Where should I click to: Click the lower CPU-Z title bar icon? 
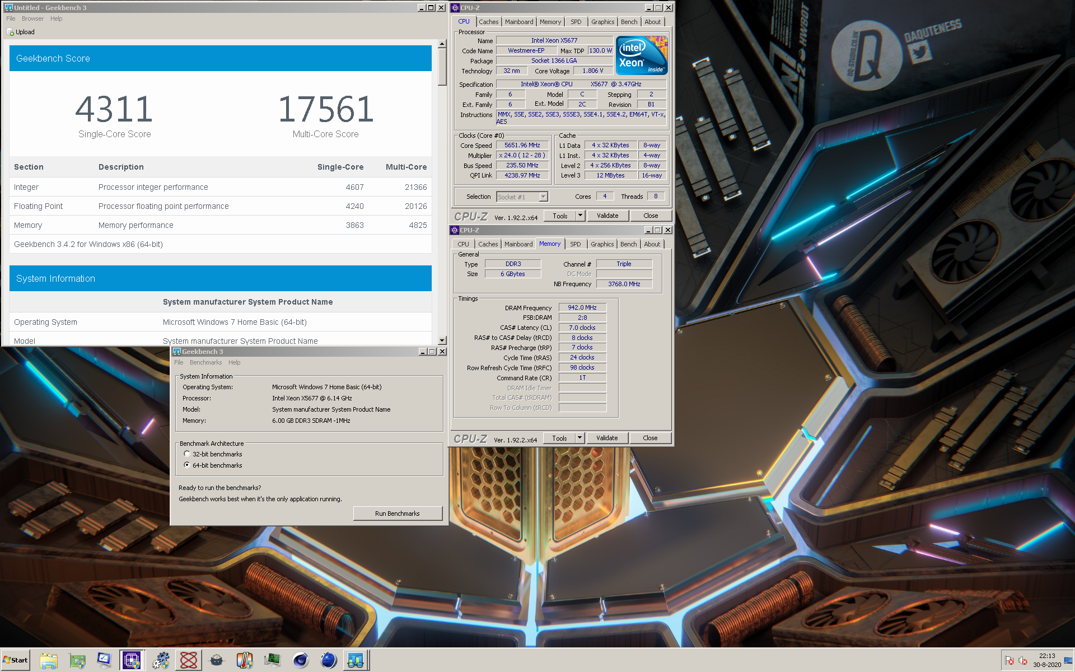click(x=455, y=230)
